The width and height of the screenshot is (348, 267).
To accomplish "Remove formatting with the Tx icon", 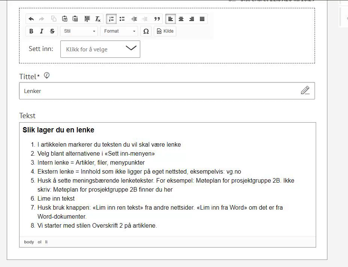I will click(97, 19).
